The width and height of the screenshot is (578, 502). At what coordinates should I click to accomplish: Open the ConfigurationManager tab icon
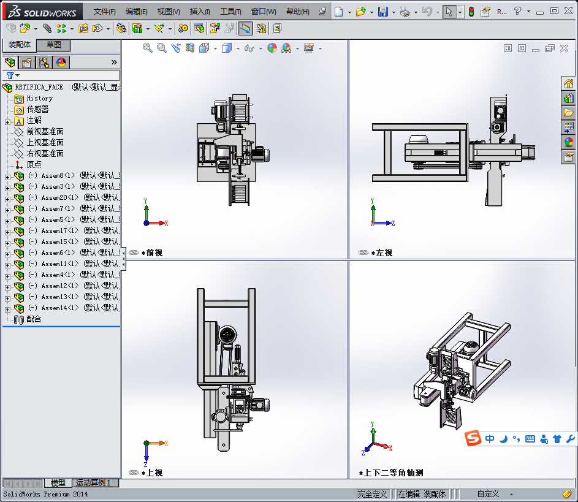pyautogui.click(x=44, y=62)
